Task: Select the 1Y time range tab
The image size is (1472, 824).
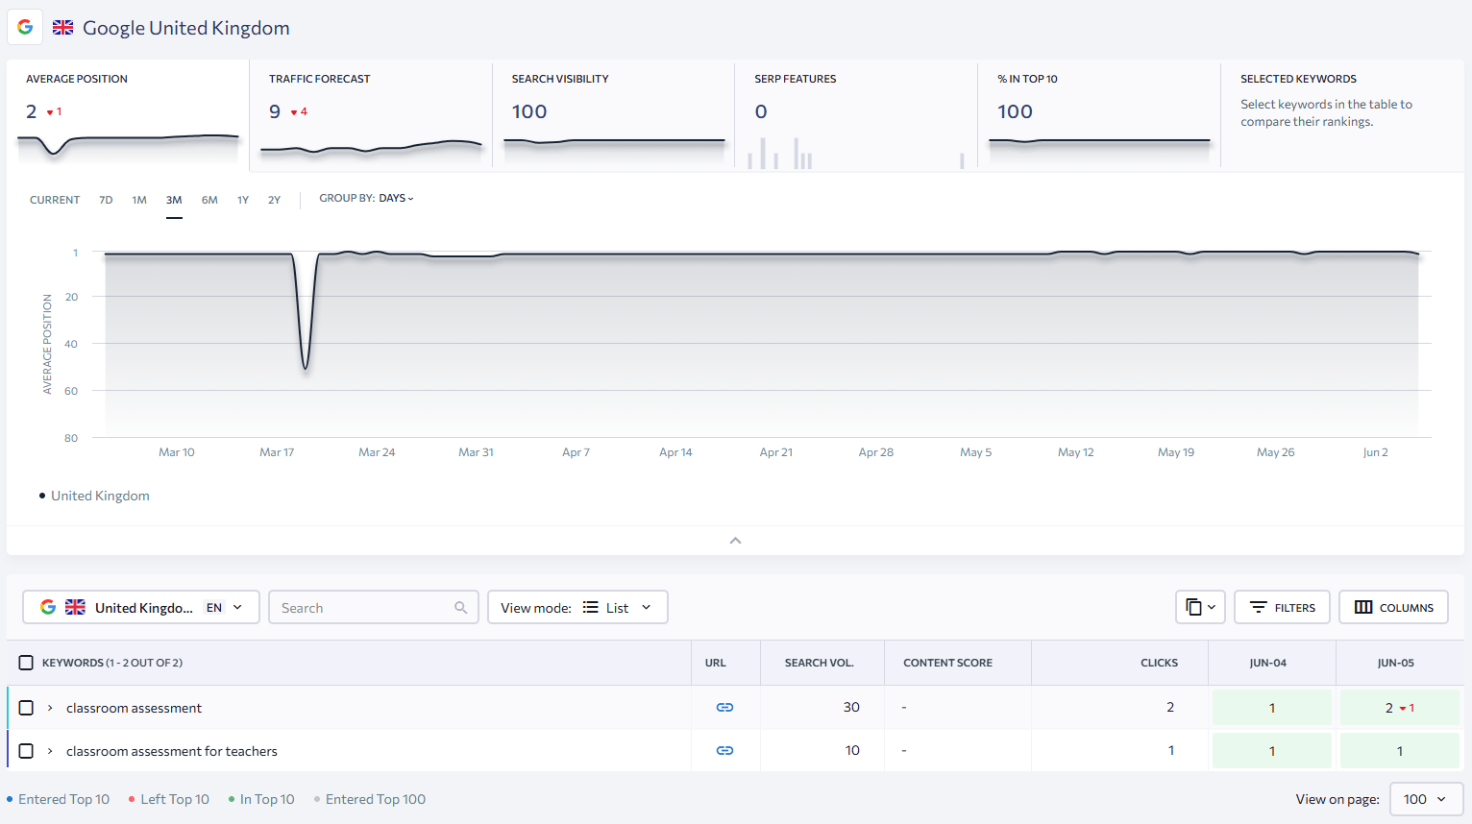Action: (x=243, y=200)
